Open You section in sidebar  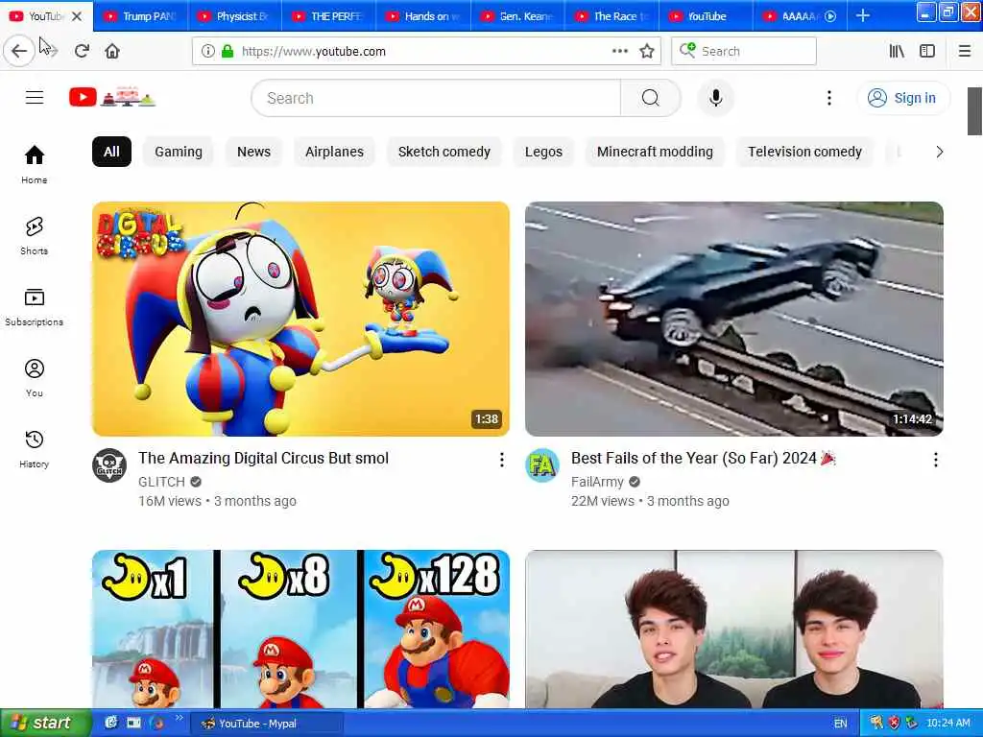pos(34,378)
